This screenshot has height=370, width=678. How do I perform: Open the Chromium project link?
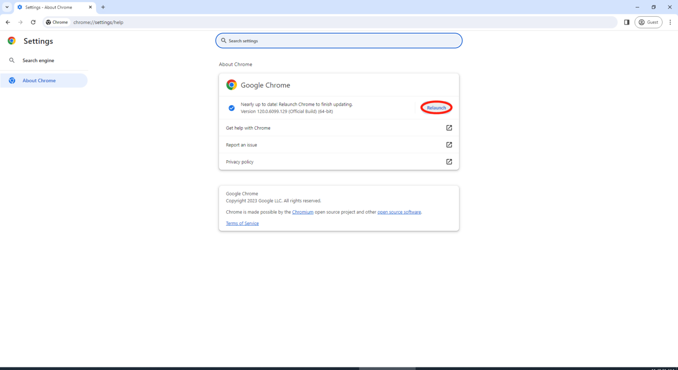(x=302, y=212)
